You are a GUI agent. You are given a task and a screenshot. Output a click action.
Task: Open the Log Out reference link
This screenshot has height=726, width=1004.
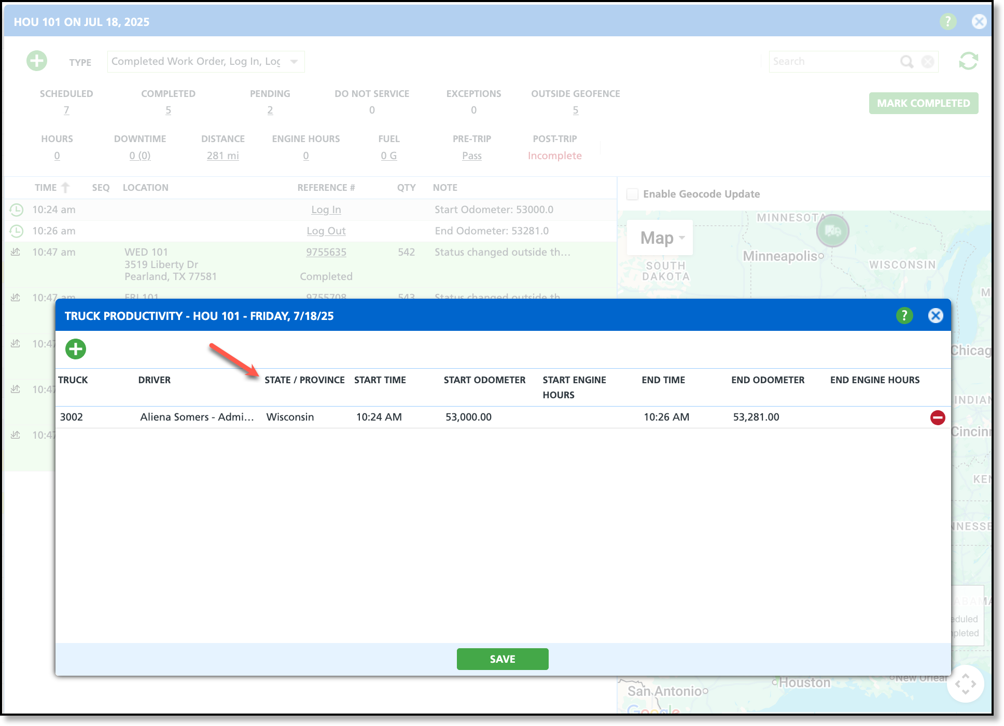tap(326, 231)
